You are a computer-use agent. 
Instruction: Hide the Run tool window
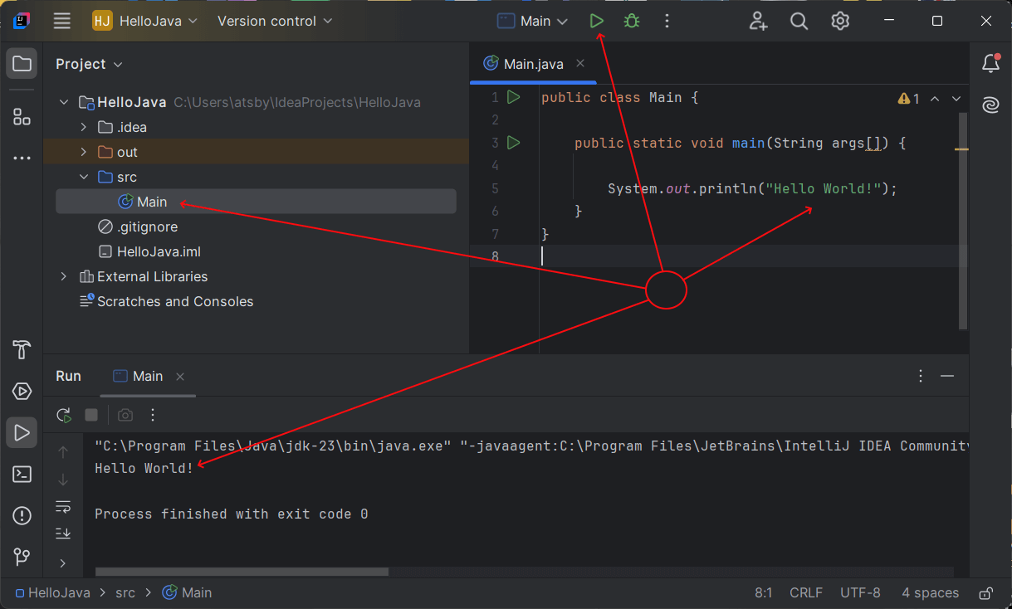[x=947, y=376]
